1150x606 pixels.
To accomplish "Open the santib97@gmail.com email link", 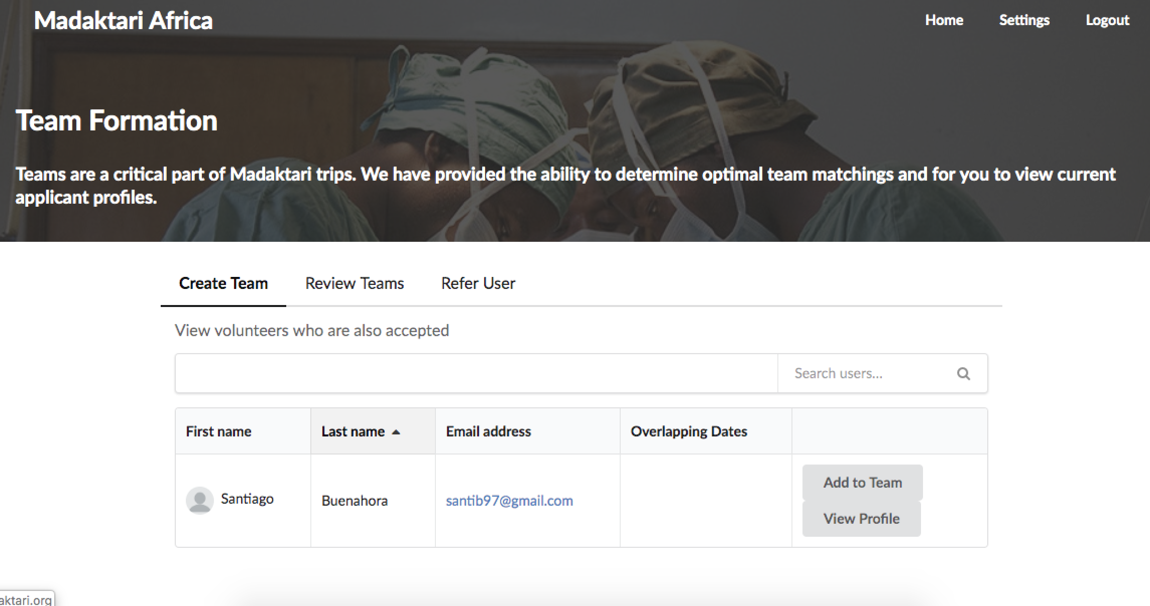I will click(509, 501).
